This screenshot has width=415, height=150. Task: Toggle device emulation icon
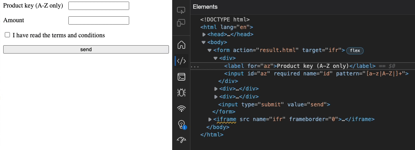coord(181,23)
